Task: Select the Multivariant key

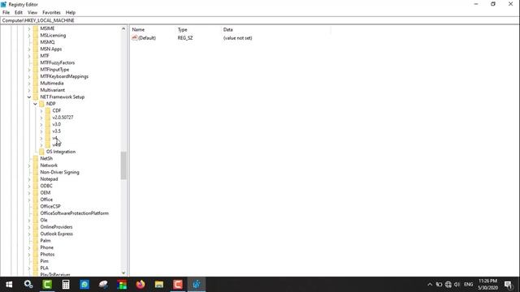Action: click(52, 90)
